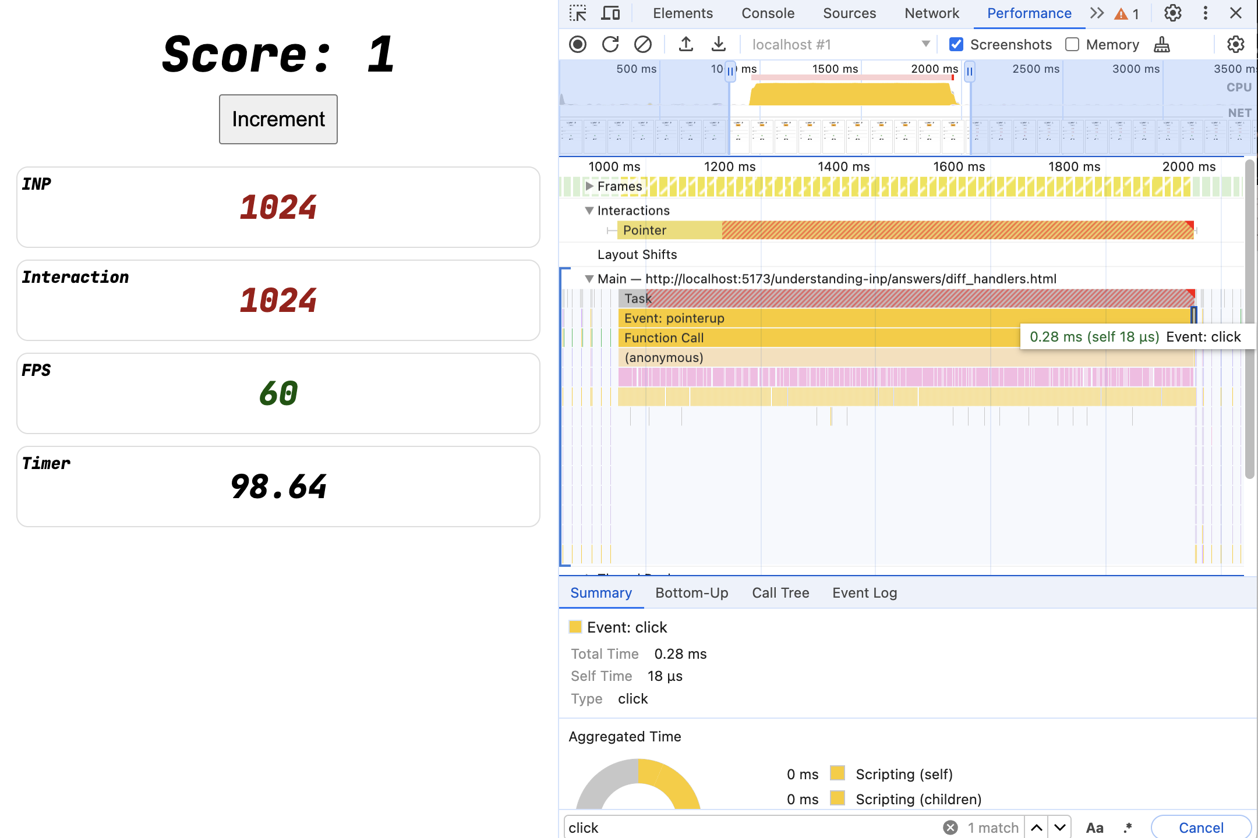Click the Bottom-Up tab
Image resolution: width=1258 pixels, height=838 pixels.
pos(692,592)
